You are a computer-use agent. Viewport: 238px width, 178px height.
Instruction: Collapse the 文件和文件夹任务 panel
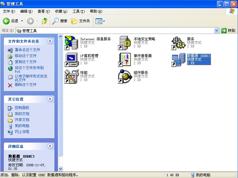[x=50, y=41]
